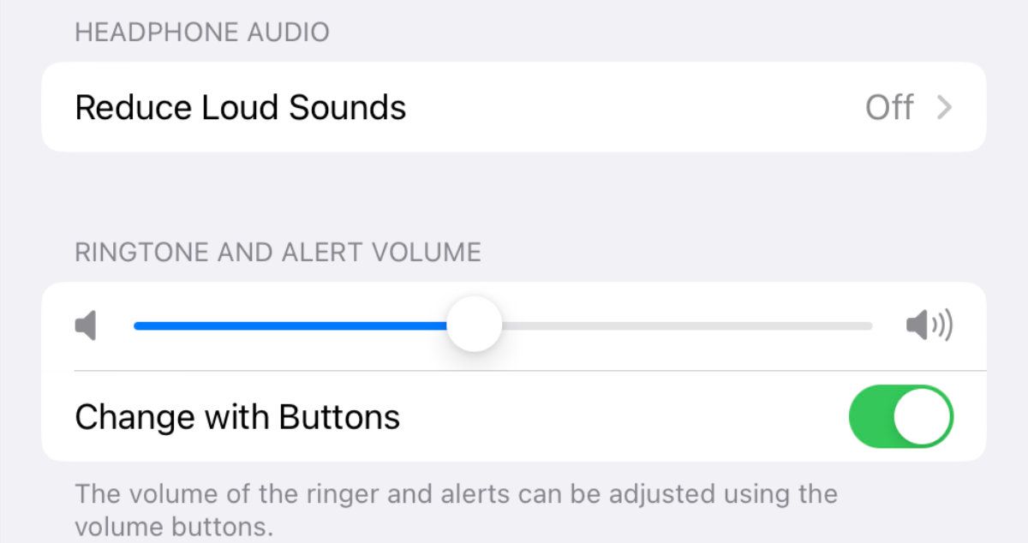Open the Reduce Loud Sounds setting
The width and height of the screenshot is (1028, 543).
point(514,107)
